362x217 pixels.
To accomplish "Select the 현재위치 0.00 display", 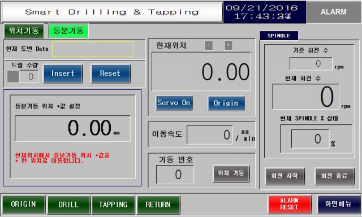I will point(201,72).
